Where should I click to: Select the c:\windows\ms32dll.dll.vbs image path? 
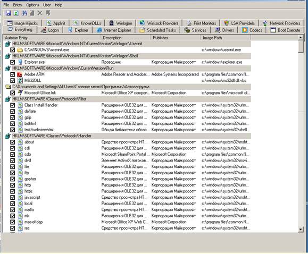coord(223,80)
